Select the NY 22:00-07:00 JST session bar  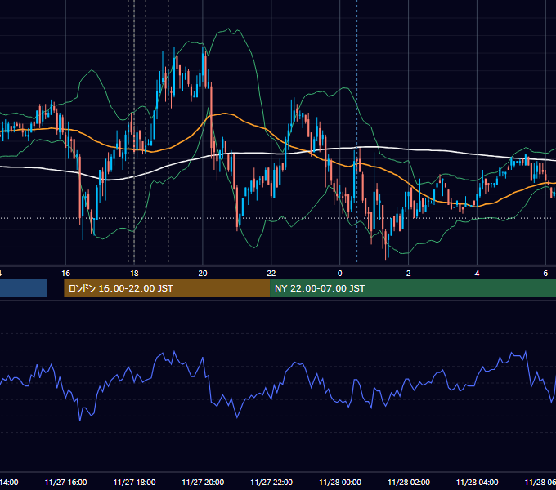pyautogui.click(x=413, y=288)
